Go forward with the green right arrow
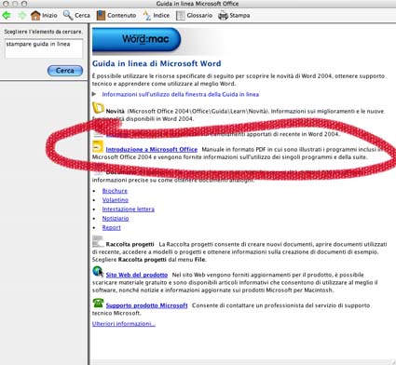 pyautogui.click(x=21, y=15)
